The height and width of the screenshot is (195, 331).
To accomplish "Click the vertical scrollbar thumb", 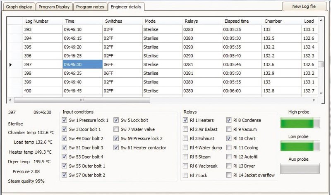I will pos(321,64).
